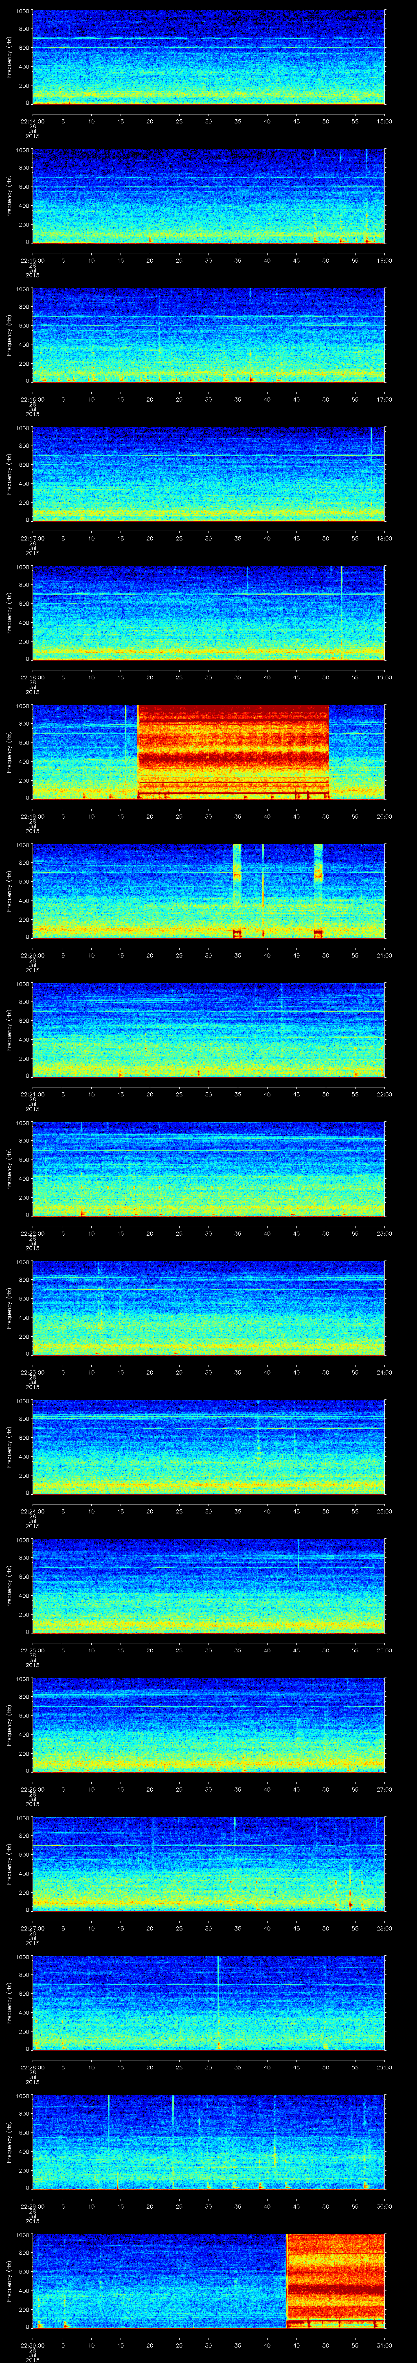Select the 45-second tick below the 22:25 spectrogram

(296, 1649)
